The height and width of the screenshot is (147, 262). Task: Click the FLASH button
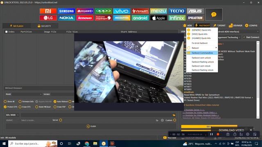(91, 126)
